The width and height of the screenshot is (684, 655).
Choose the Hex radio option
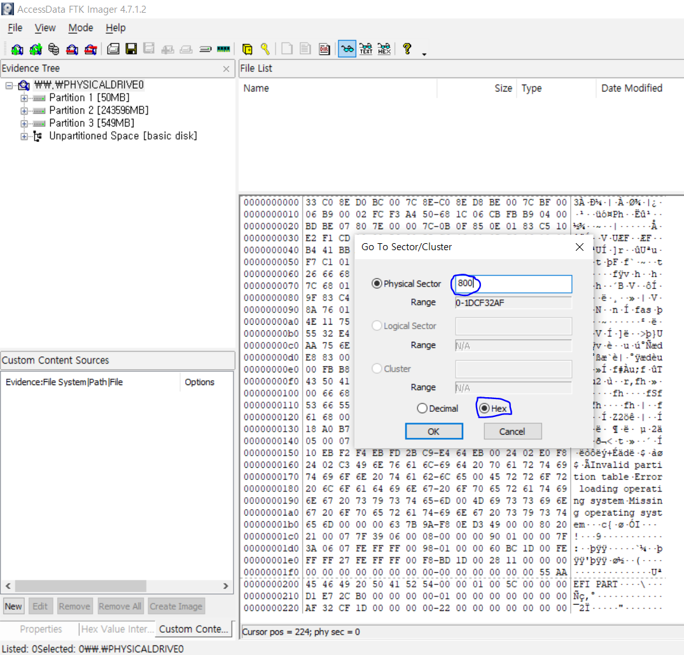484,409
